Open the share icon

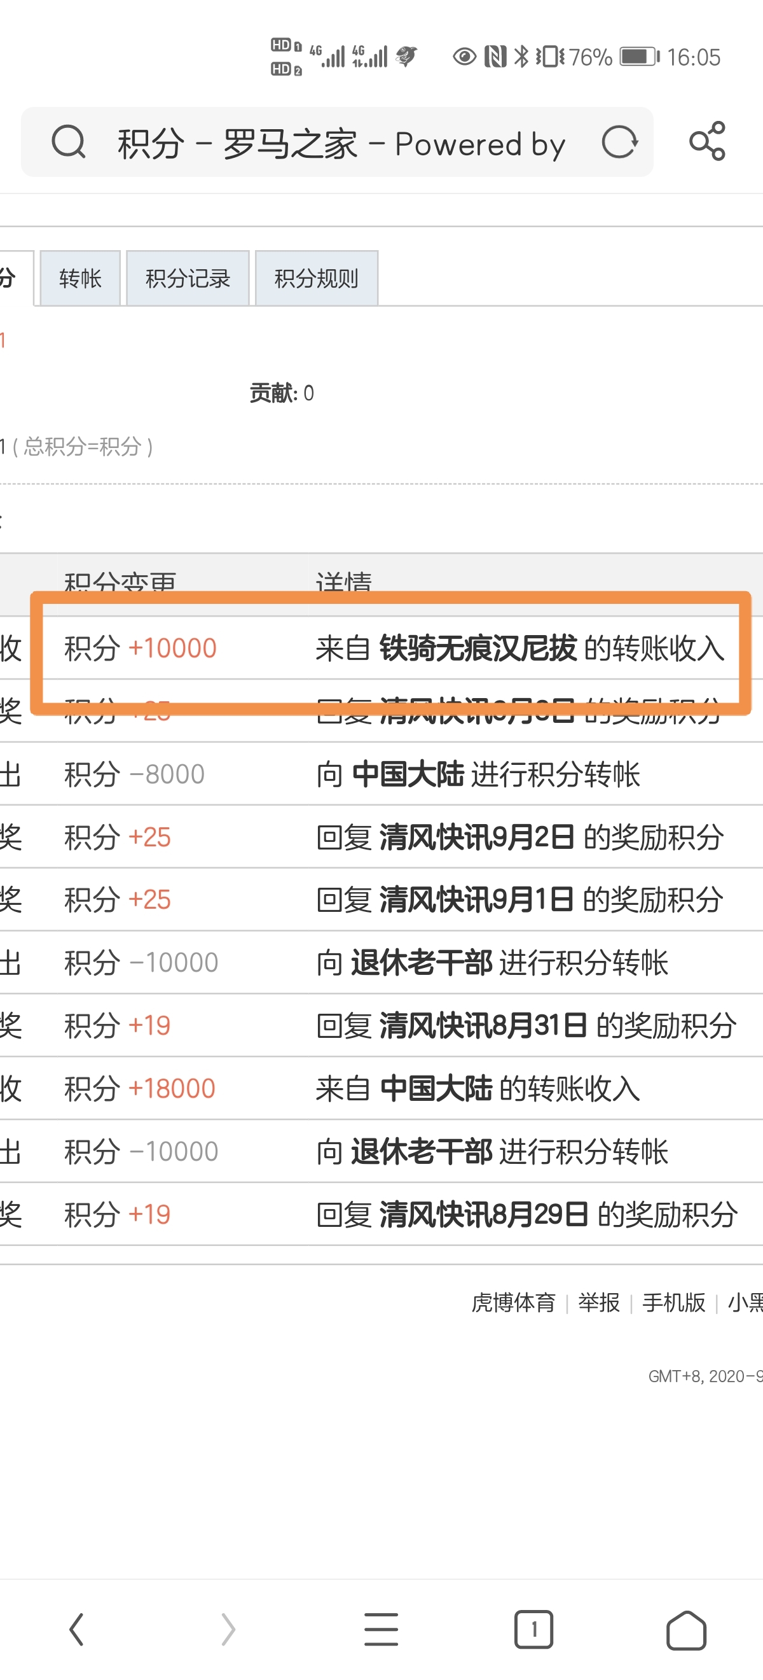point(707,141)
